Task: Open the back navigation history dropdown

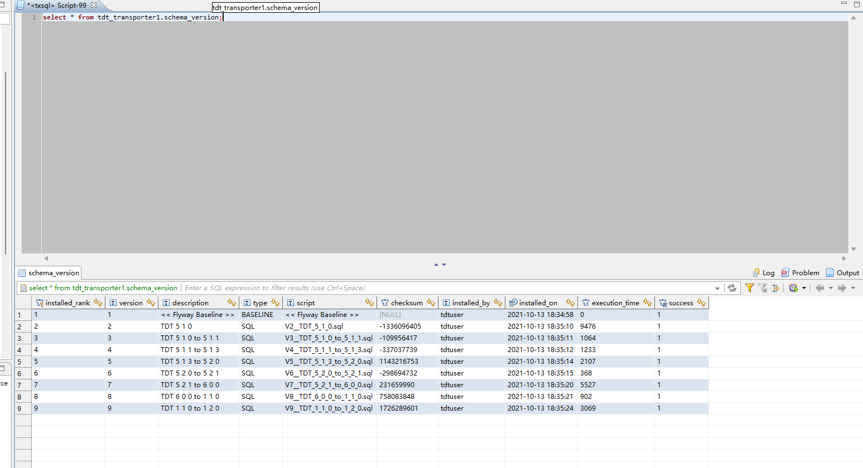Action: click(831, 288)
